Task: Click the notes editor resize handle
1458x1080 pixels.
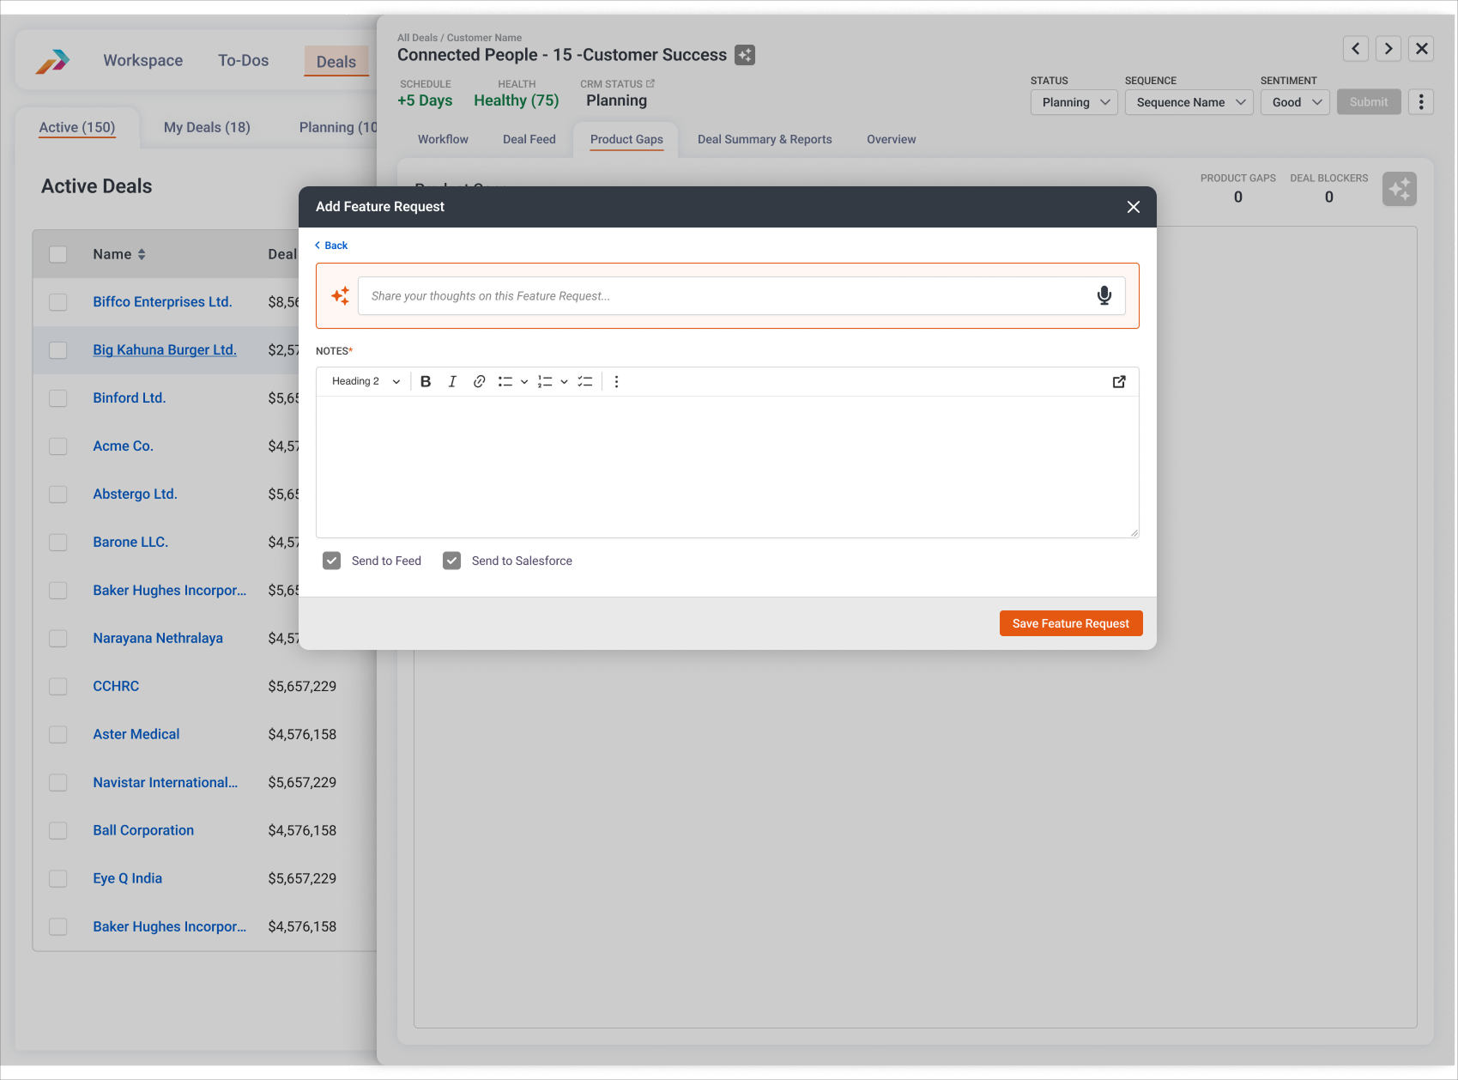Action: click(x=1134, y=532)
